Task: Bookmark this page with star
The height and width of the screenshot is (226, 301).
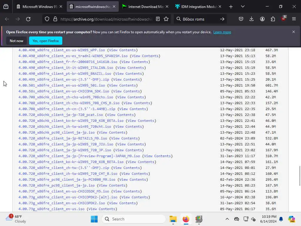Action: tap(166, 19)
